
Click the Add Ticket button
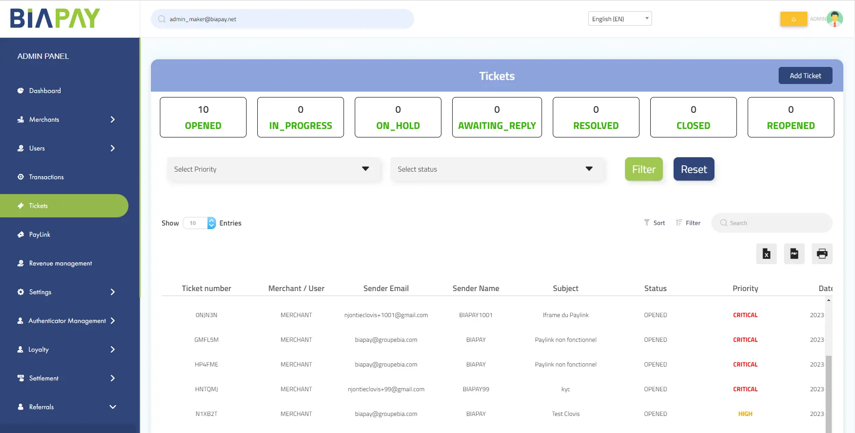(805, 75)
